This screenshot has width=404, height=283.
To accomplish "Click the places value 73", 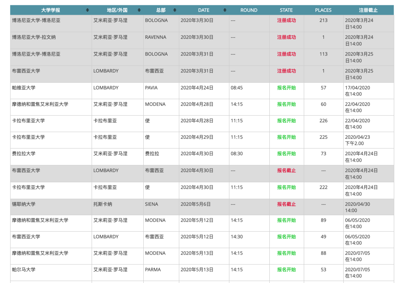I will (323, 153).
